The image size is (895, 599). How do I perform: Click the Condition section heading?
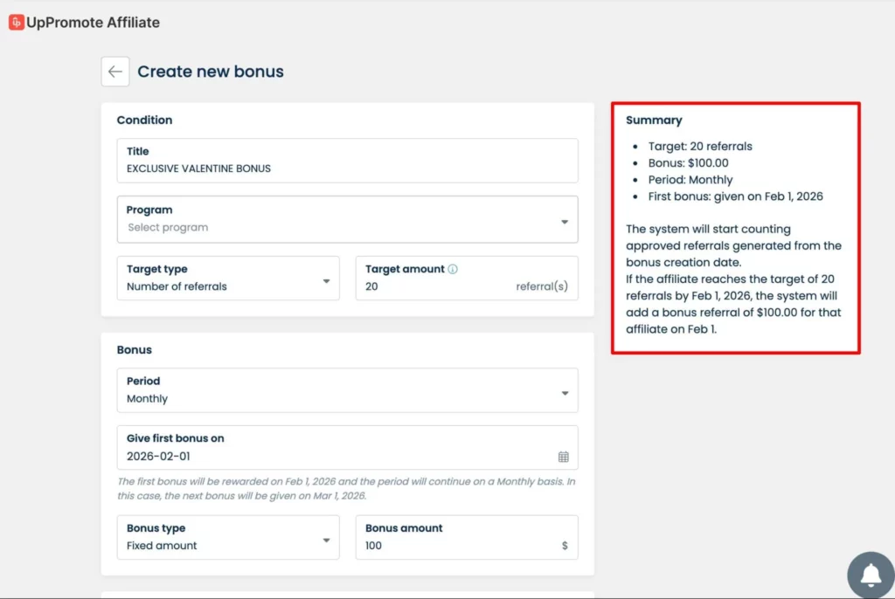(x=144, y=120)
